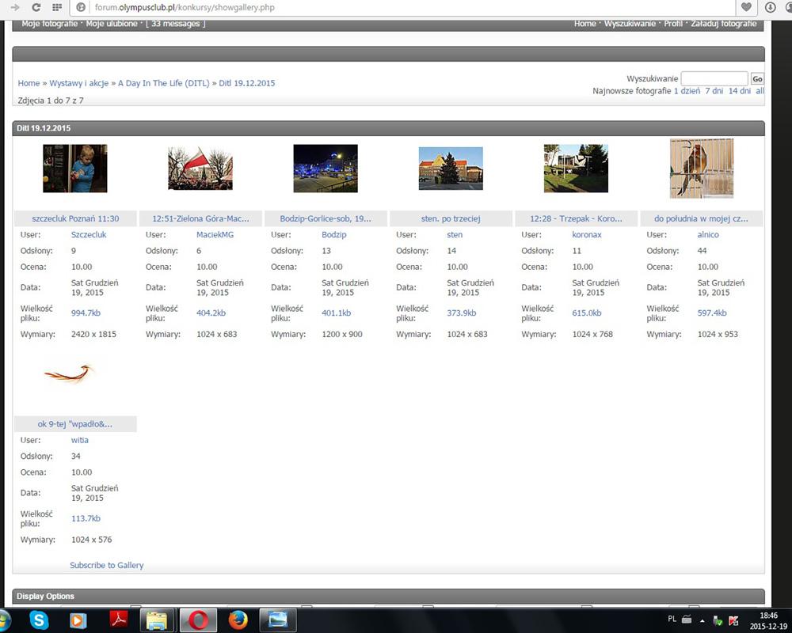This screenshot has height=633, width=792.
Task: Click the heart bookmark icon
Action: [x=746, y=7]
